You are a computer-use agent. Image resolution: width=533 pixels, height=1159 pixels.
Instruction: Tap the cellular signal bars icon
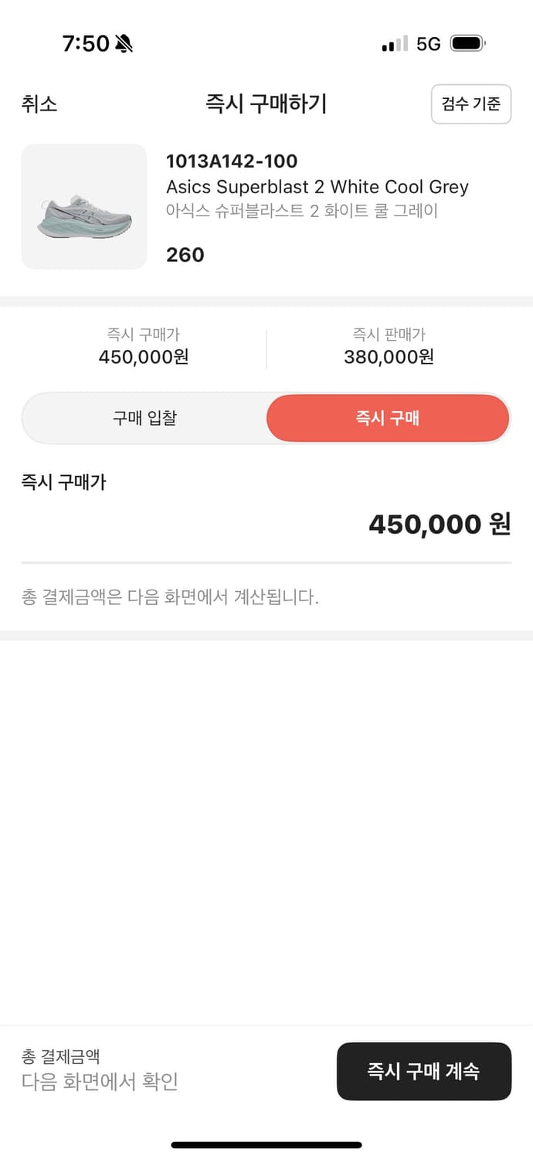(394, 44)
